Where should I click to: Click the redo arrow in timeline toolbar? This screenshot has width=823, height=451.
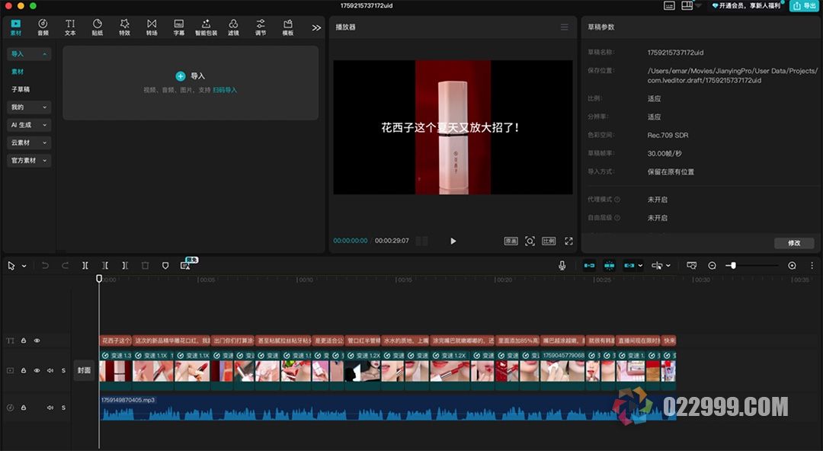[x=65, y=266]
